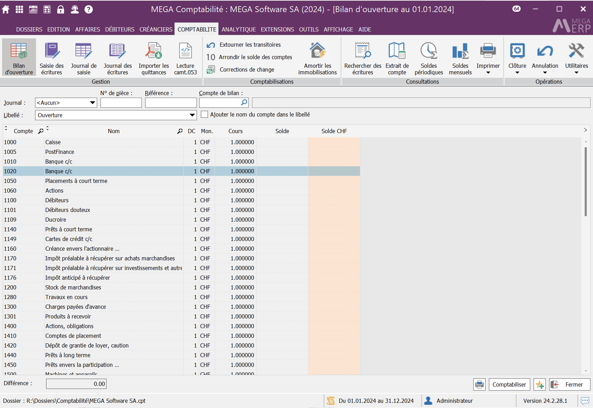Click the Compte de bilan search field

224,103
